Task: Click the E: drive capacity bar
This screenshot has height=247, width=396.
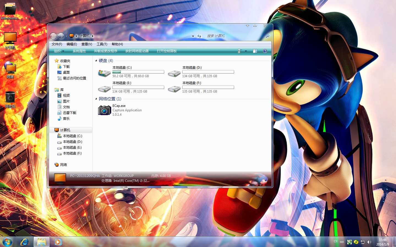Action: pos(138,87)
